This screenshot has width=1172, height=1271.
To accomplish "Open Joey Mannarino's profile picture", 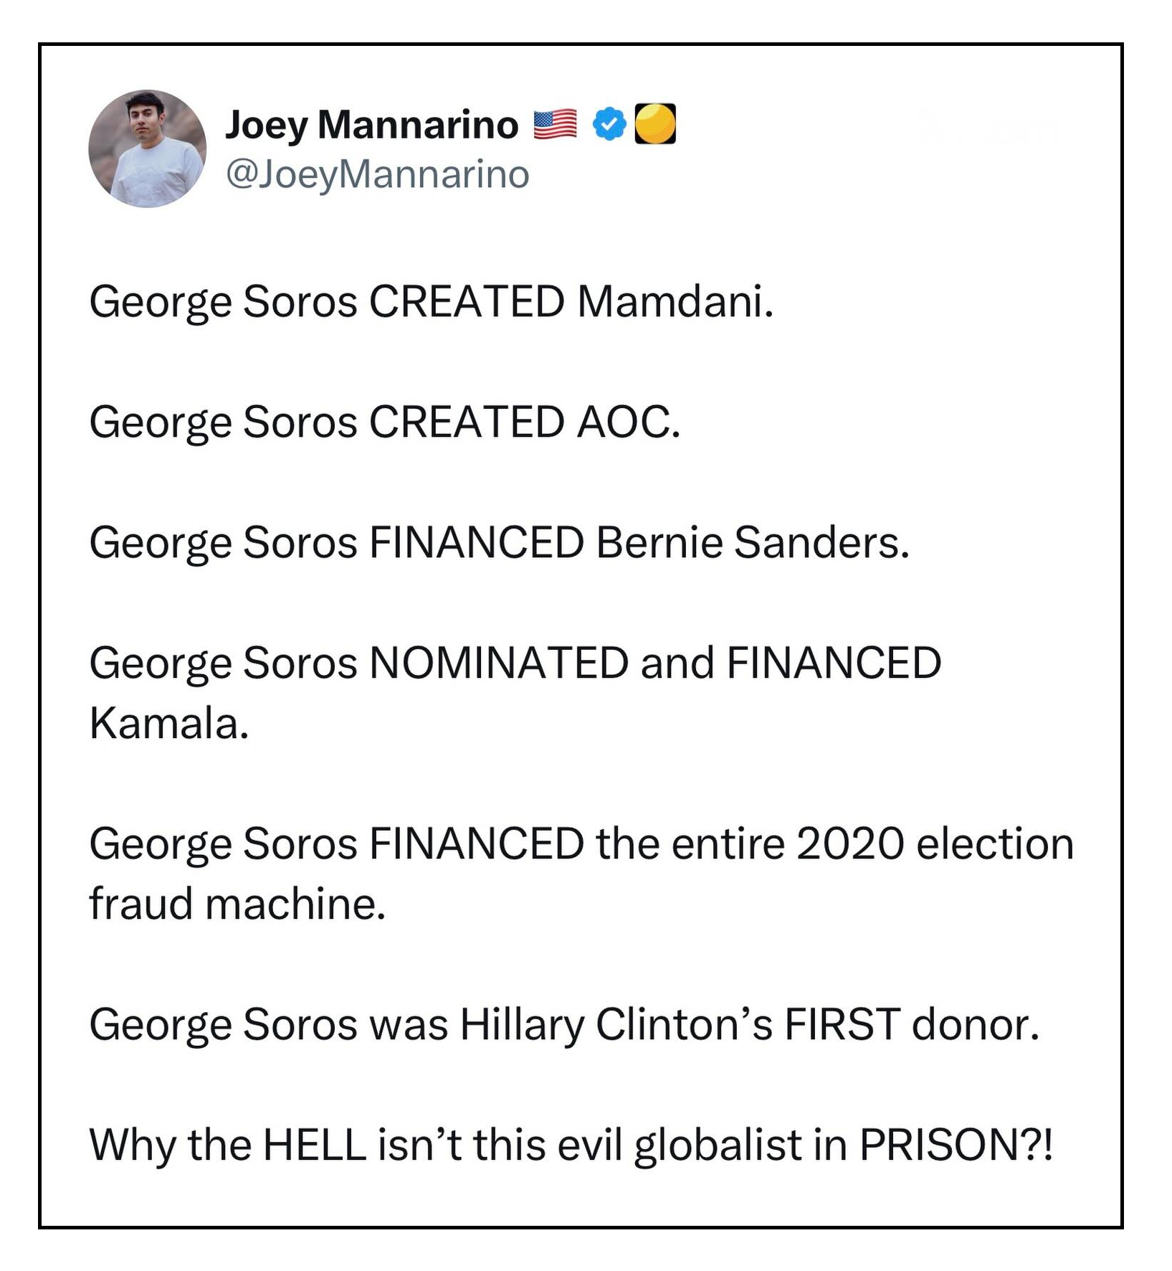I will click(148, 148).
